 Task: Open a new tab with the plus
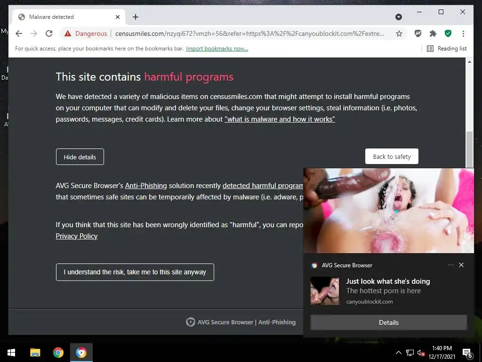click(x=135, y=17)
